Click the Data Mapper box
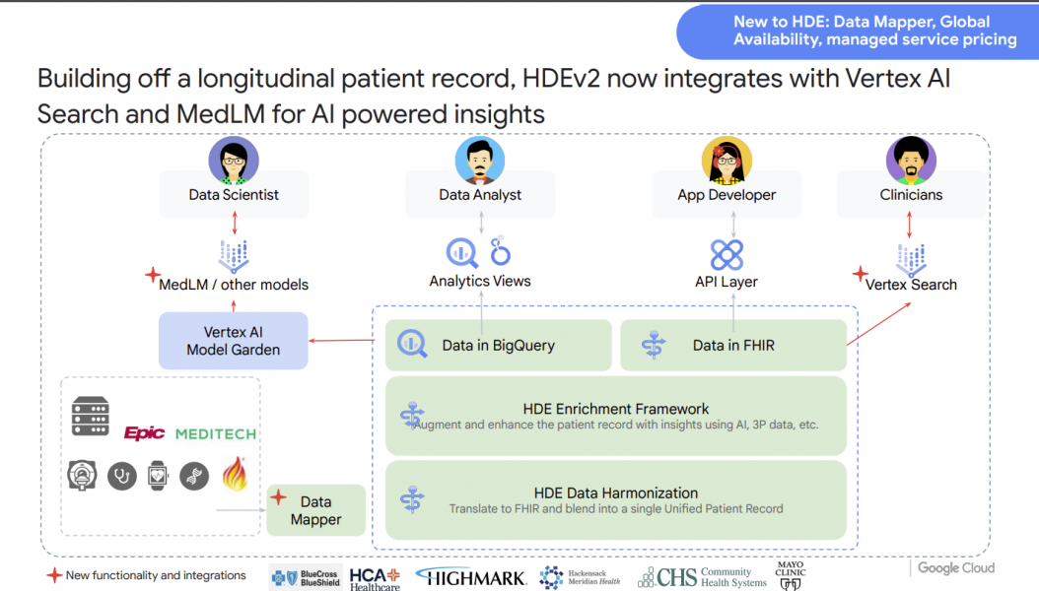 315,509
